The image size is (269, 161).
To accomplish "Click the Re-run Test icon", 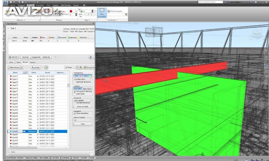I will 89,67.
